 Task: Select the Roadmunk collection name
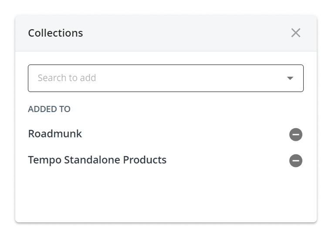coord(55,134)
